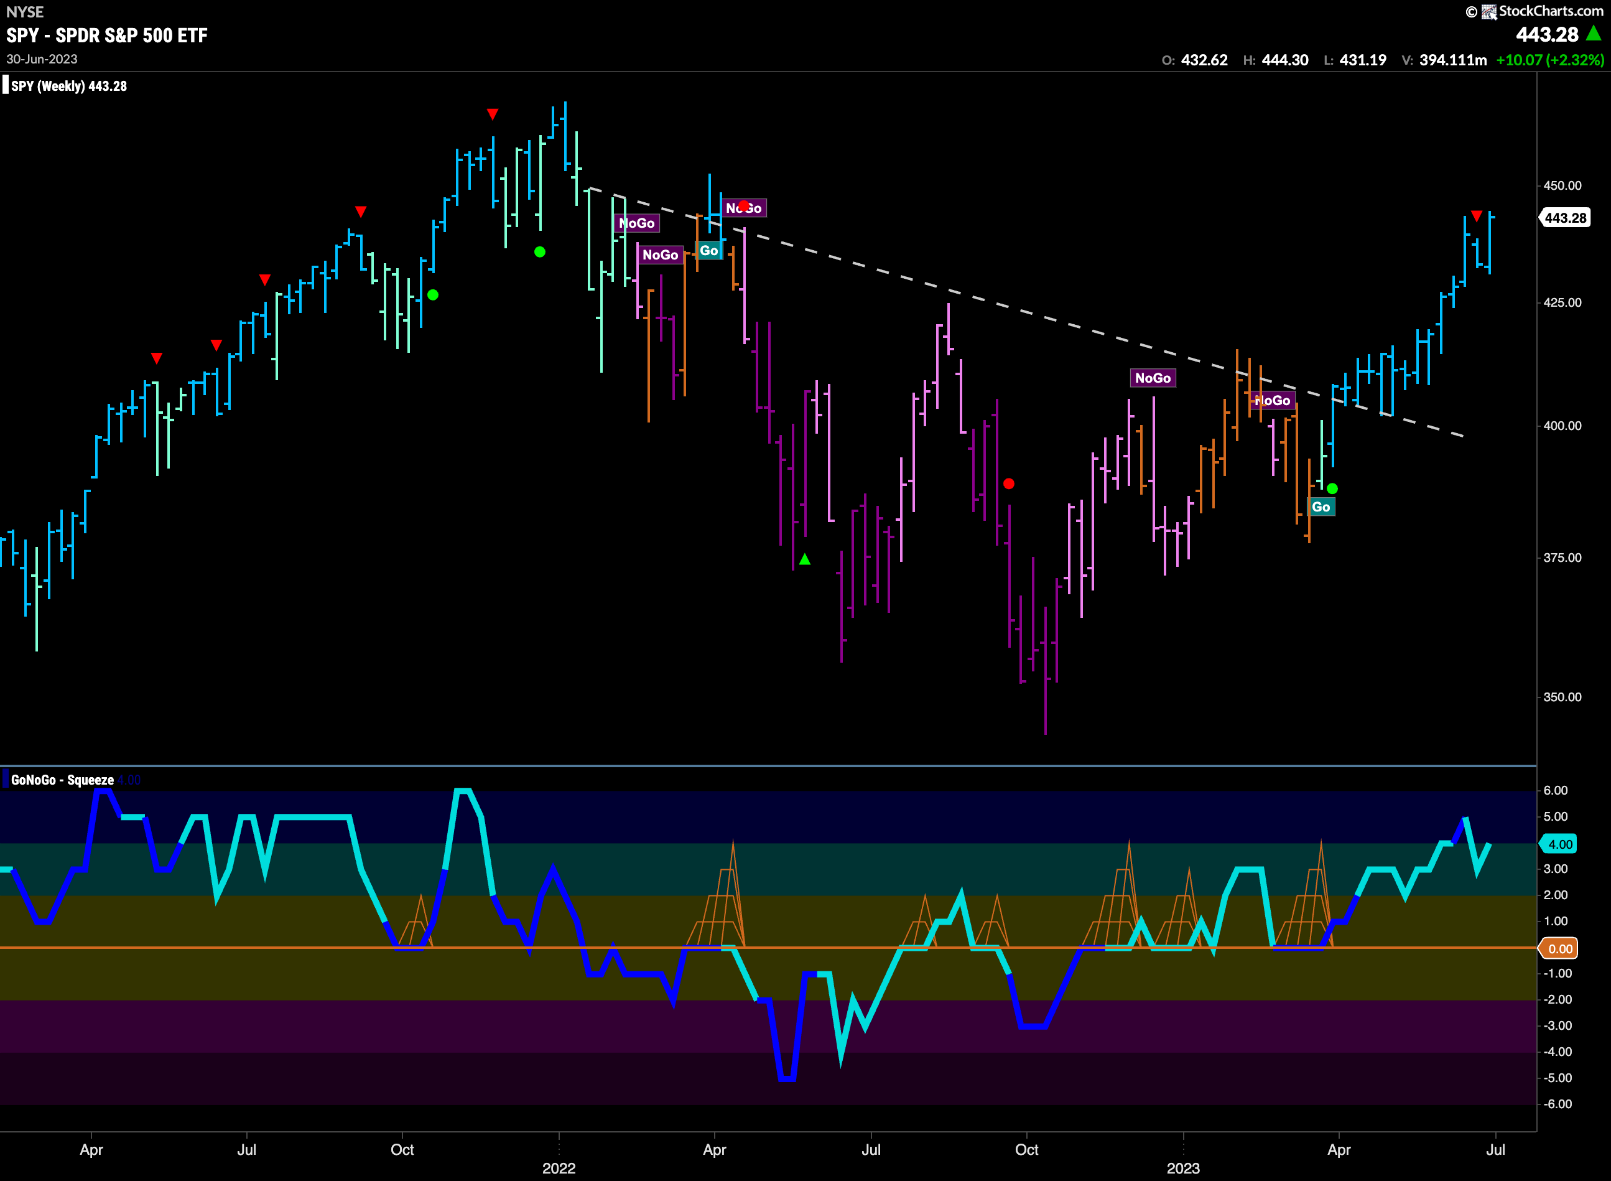
Task: Select the Go label from March 2023
Action: (1321, 507)
